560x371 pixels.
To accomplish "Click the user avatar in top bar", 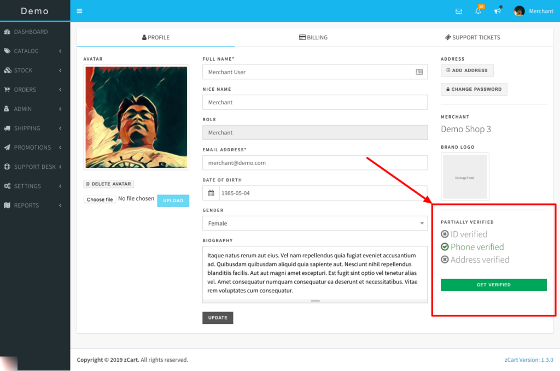I will pyautogui.click(x=519, y=11).
